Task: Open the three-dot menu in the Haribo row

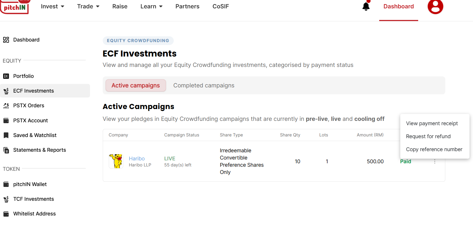Action: tap(435, 162)
